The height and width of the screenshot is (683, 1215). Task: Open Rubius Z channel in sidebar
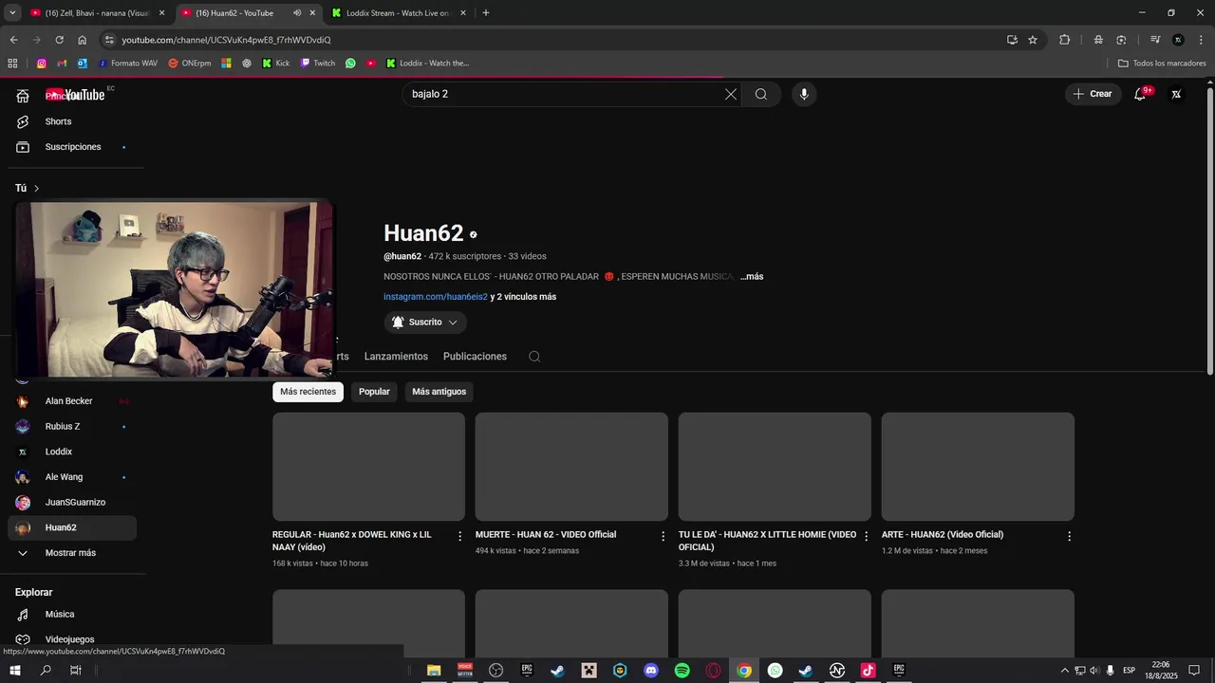pyautogui.click(x=72, y=427)
